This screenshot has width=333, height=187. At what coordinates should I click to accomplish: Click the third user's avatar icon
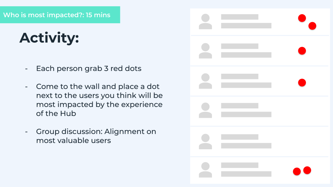click(205, 81)
